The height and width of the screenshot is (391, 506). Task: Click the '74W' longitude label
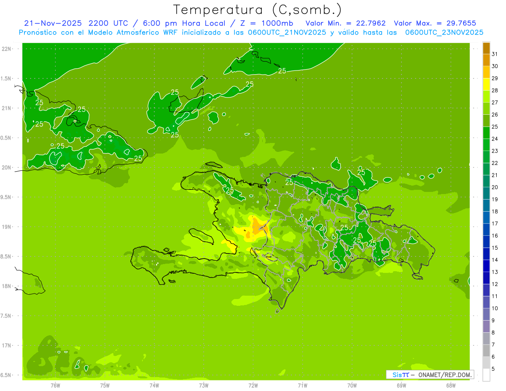[x=154, y=386]
